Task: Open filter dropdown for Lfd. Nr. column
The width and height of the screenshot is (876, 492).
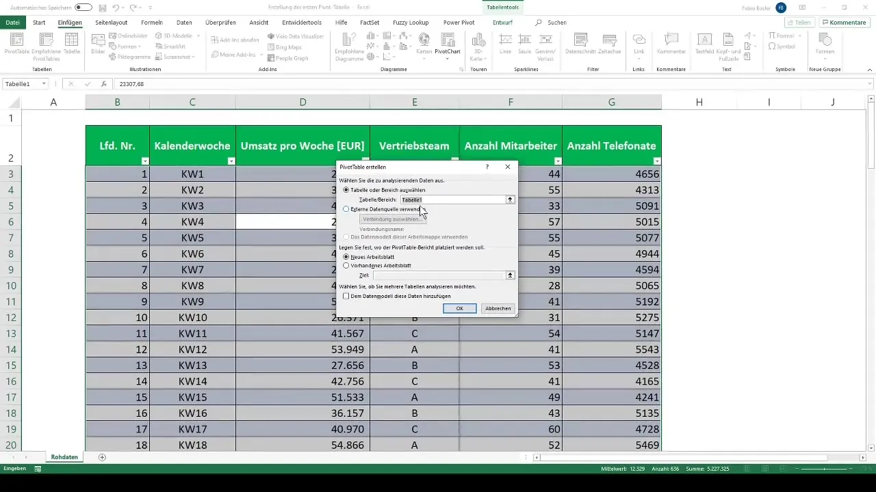Action: pos(144,161)
